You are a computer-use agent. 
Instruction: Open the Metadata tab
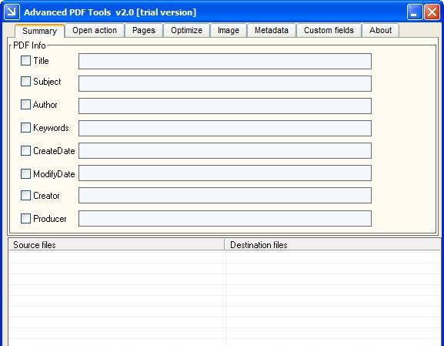point(272,30)
